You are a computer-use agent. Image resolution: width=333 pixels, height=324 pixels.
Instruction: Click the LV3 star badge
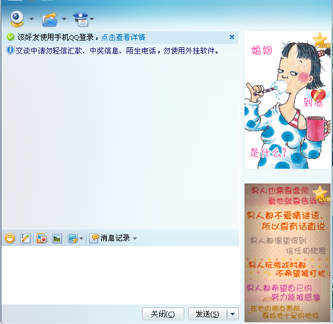coord(321,193)
